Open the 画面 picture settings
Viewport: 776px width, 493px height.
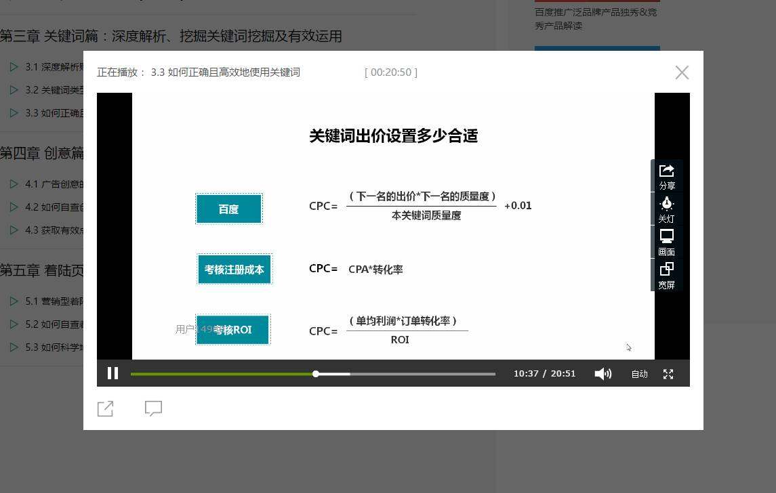[x=667, y=242]
